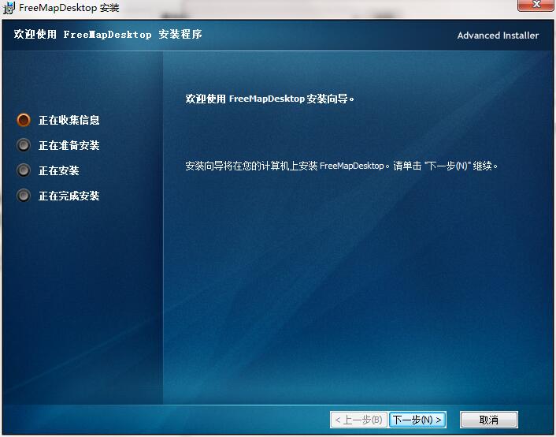Click the 安装向导将在您的计算机上安装 description text
Image resolution: width=556 pixels, height=437 pixels.
[342, 166]
